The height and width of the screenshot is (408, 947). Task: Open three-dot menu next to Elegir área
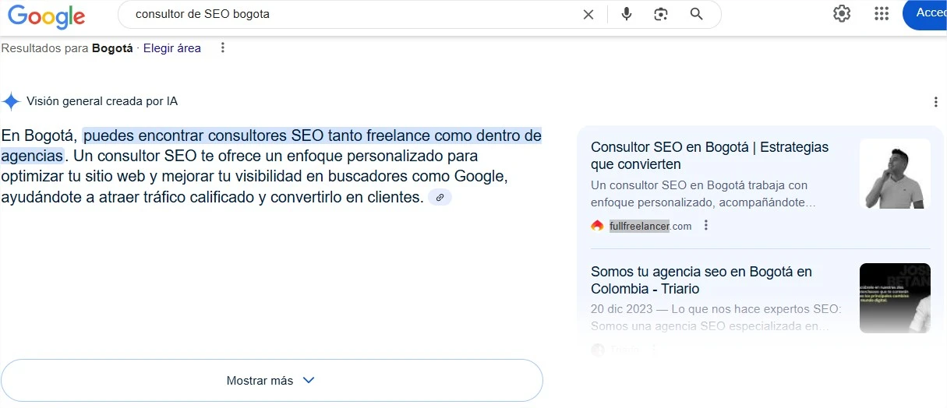coord(223,48)
